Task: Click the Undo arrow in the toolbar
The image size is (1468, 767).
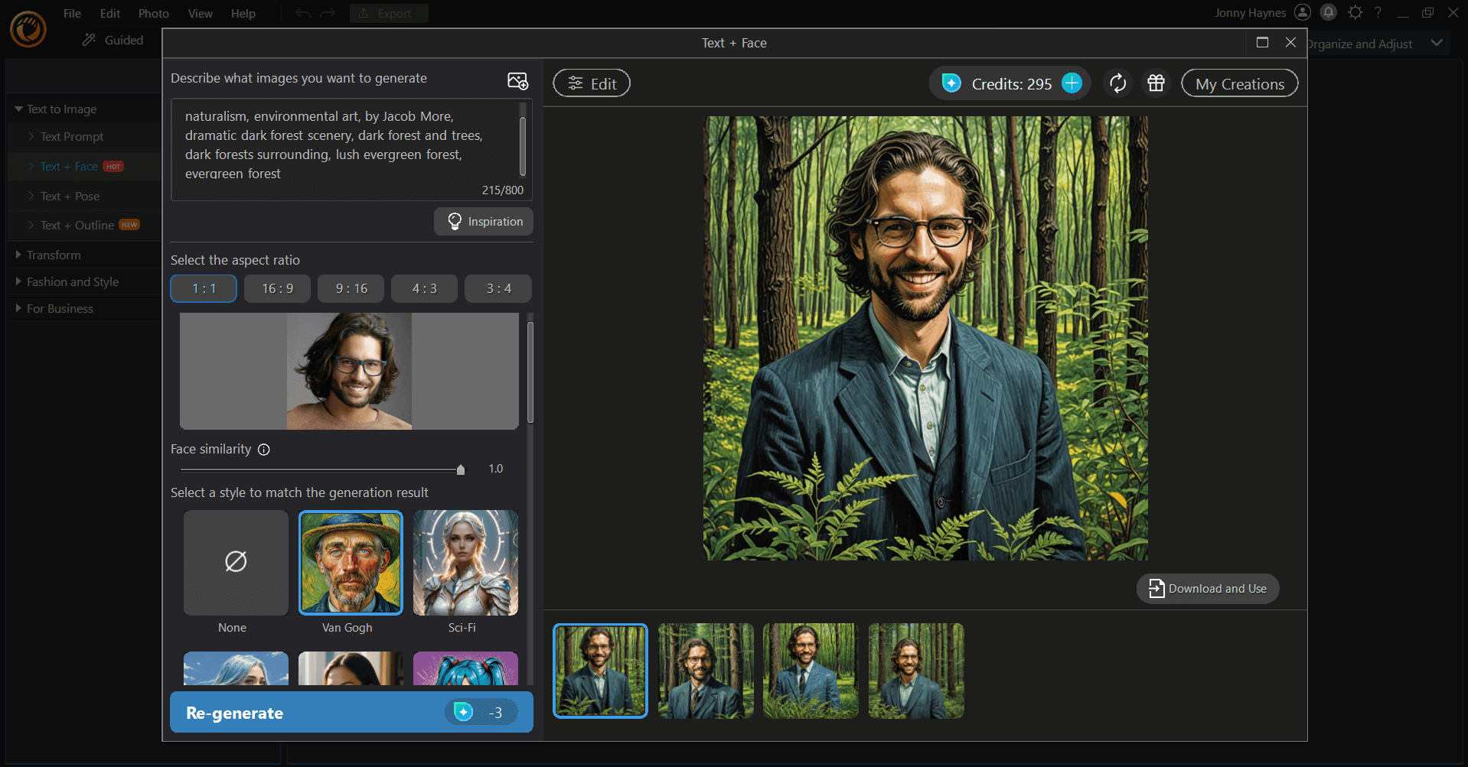Action: [302, 13]
